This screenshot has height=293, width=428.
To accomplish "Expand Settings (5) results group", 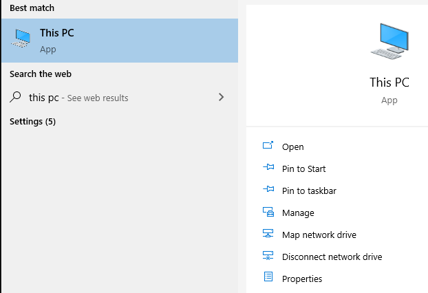I will pyautogui.click(x=32, y=122).
